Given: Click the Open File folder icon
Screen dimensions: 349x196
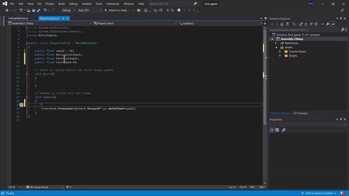Looking at the screenshot, I should tap(28, 10).
